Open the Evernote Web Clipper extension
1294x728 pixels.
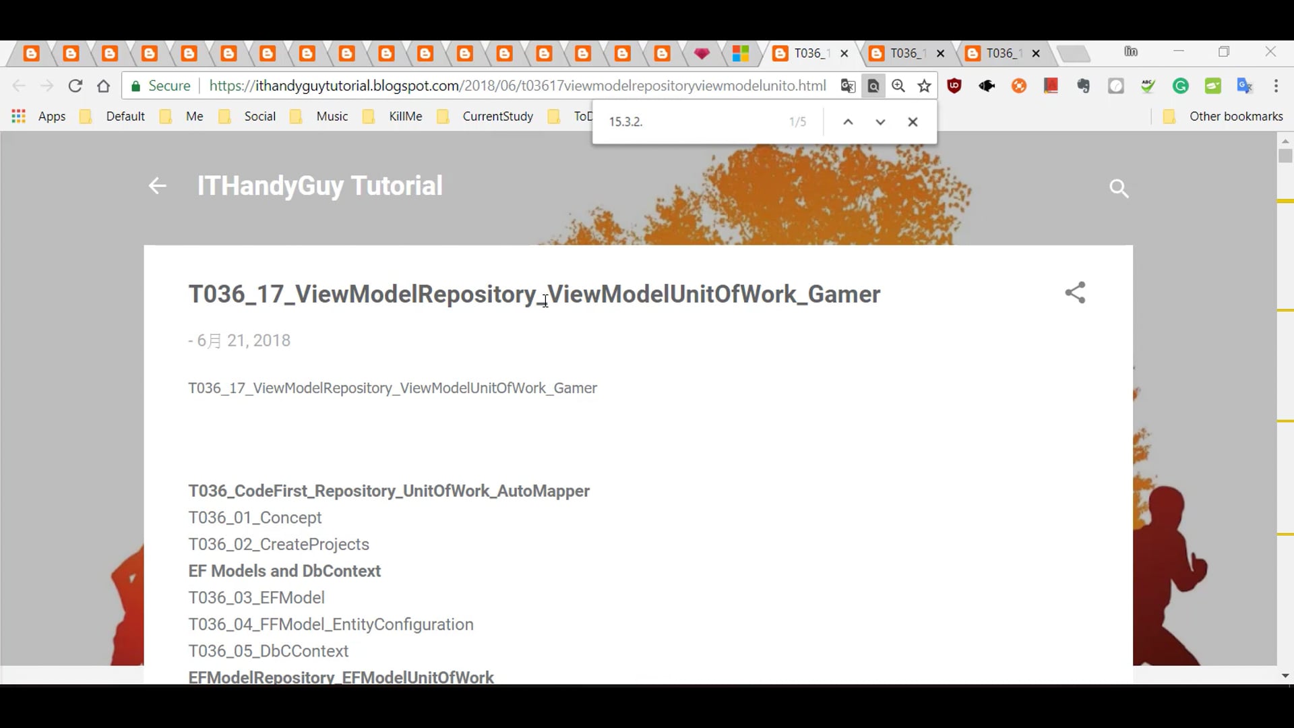point(1083,86)
